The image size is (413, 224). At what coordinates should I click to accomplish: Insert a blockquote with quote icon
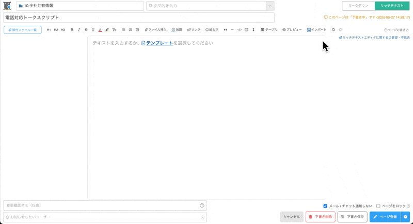pos(225,30)
